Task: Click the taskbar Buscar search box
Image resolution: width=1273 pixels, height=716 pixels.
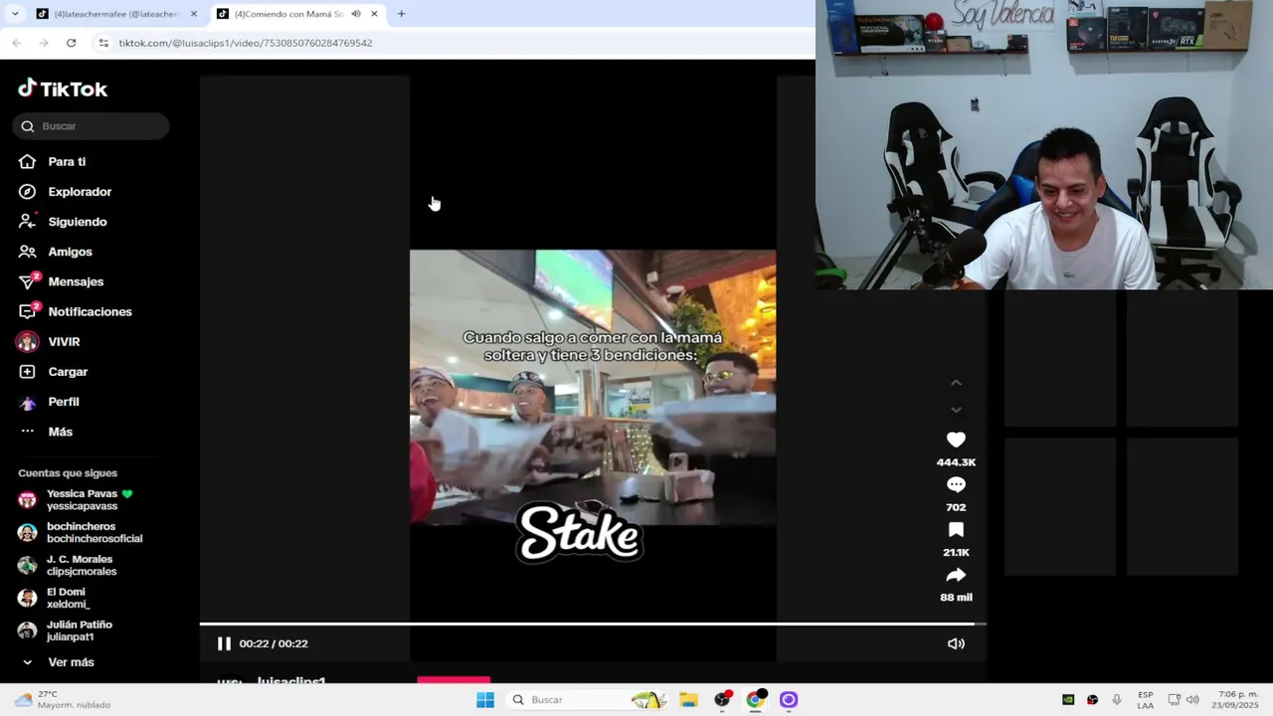Action: 587,700
